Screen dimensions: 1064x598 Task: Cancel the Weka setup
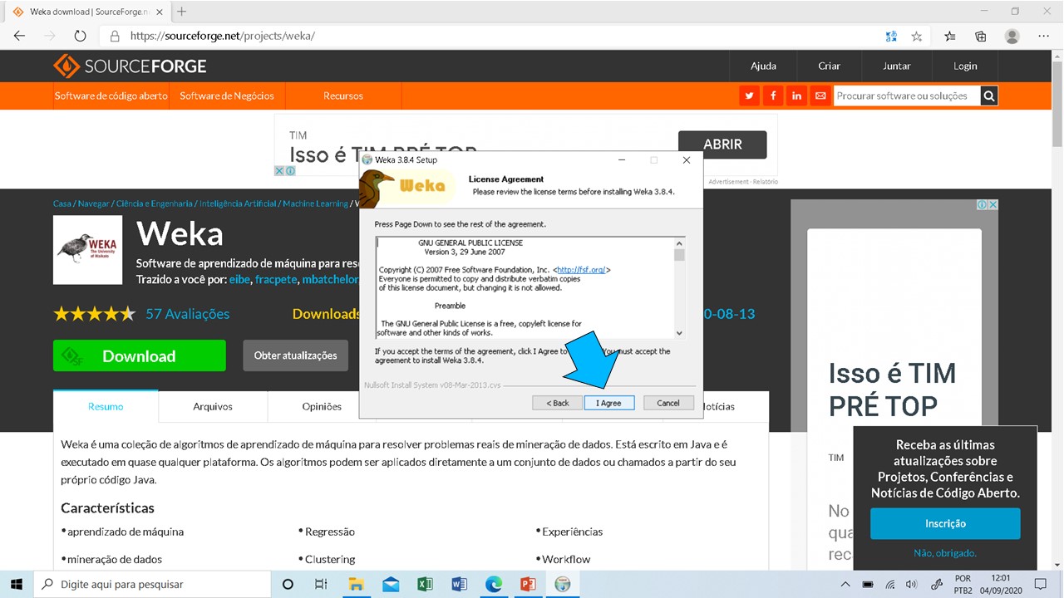pyautogui.click(x=668, y=403)
